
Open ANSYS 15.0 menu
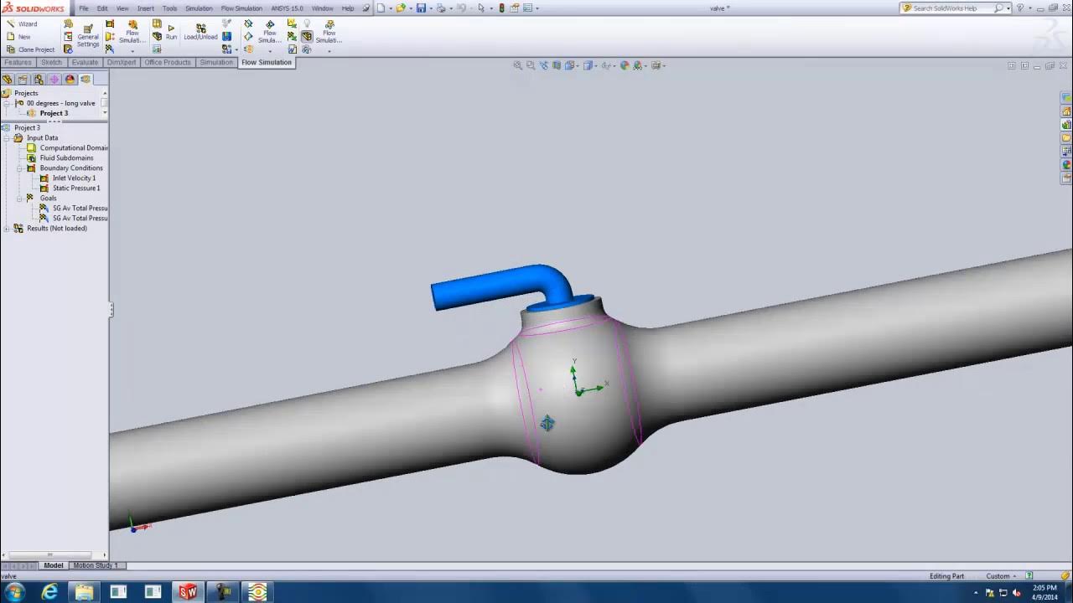tap(287, 8)
